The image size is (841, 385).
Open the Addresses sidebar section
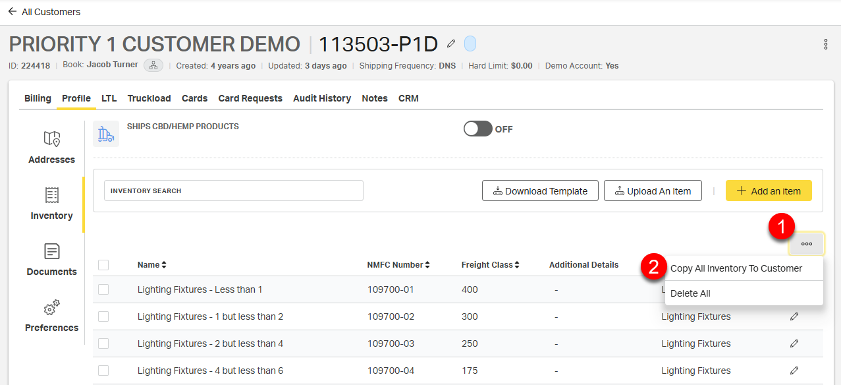(51, 147)
